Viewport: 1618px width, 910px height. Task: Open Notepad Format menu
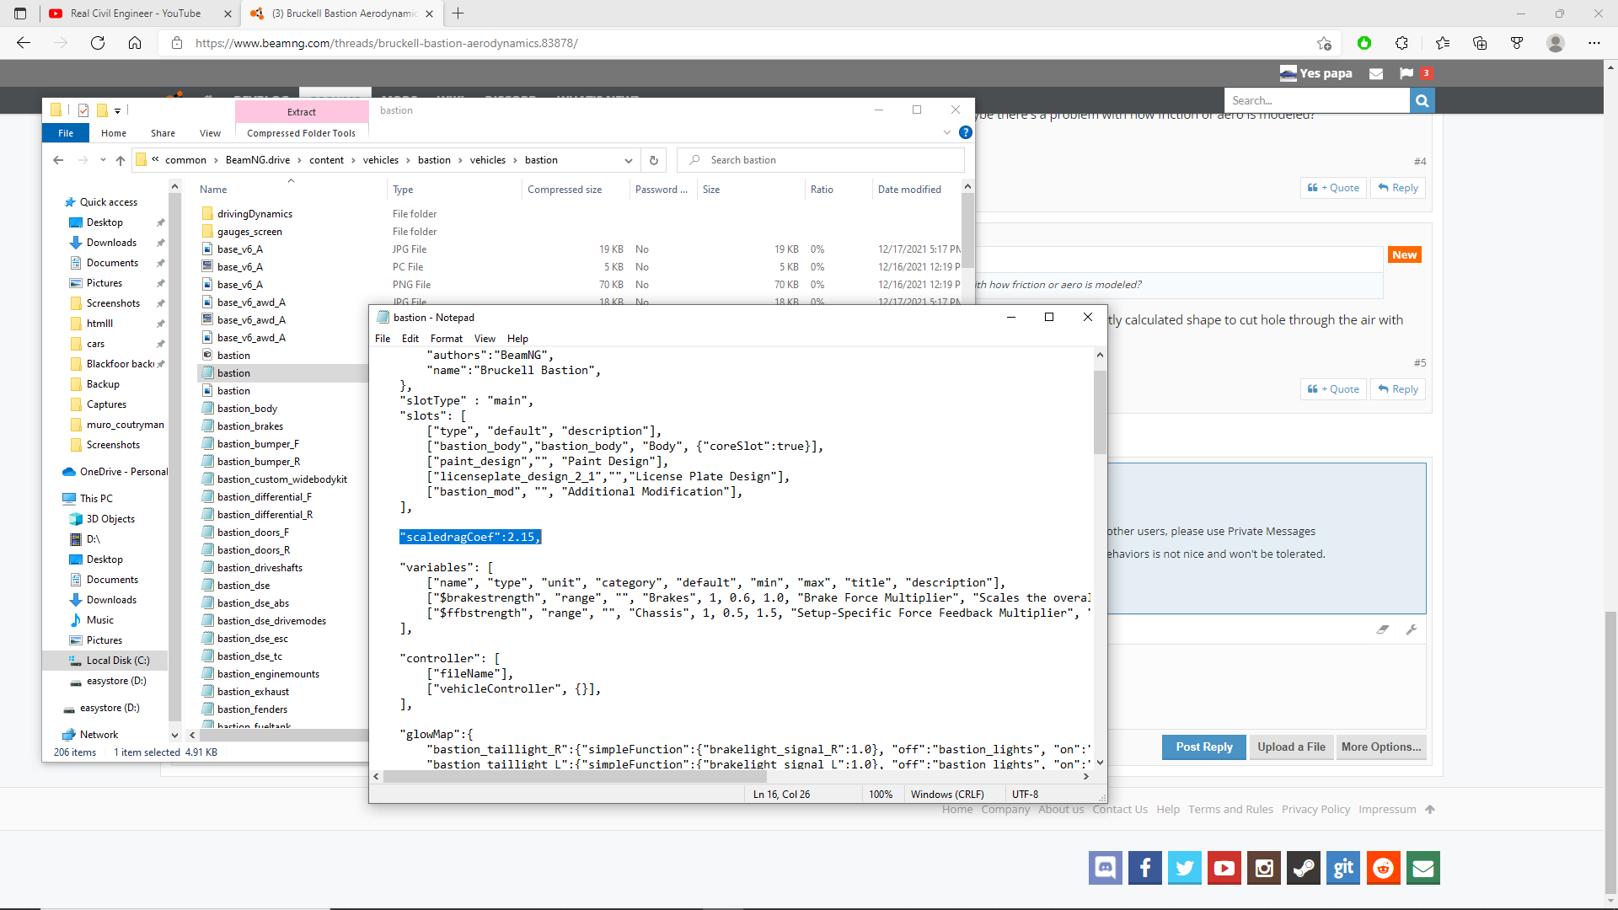447,339
